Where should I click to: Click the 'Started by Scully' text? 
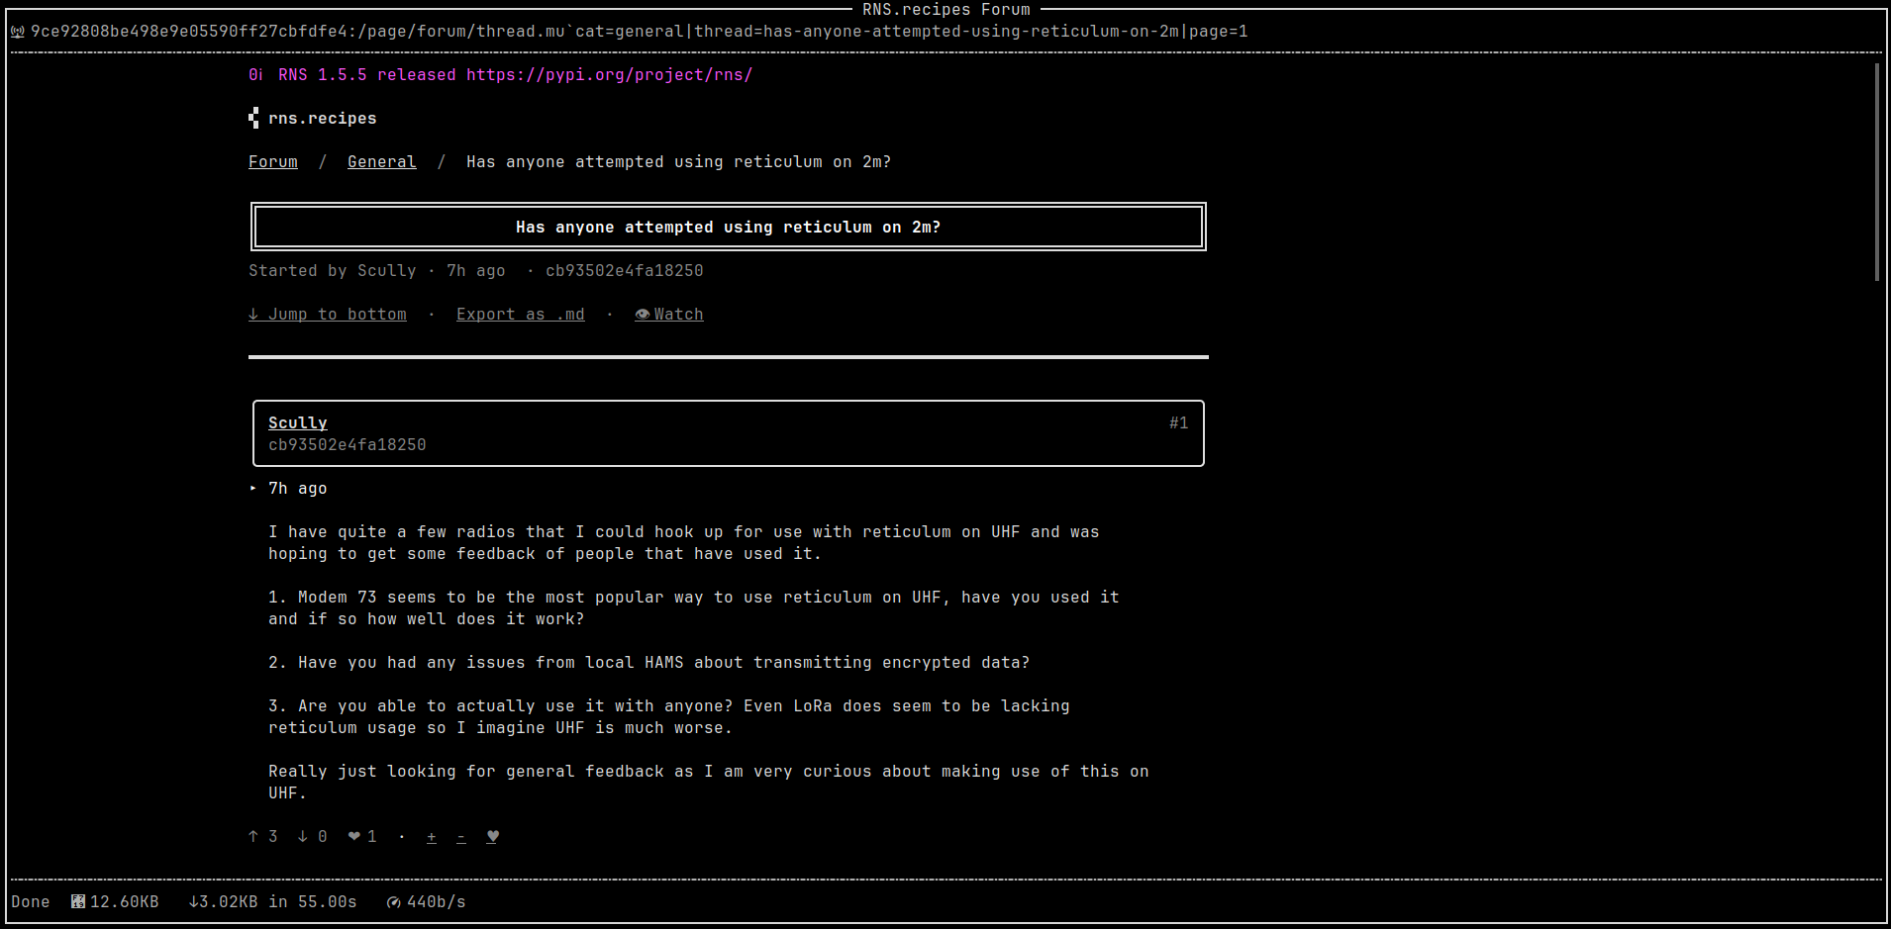tap(333, 271)
